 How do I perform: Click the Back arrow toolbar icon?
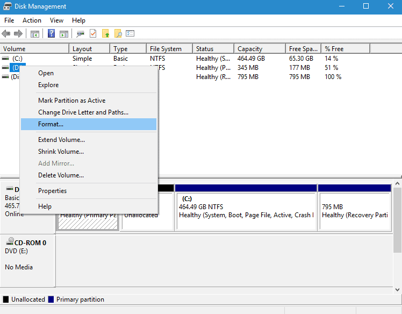coord(6,34)
